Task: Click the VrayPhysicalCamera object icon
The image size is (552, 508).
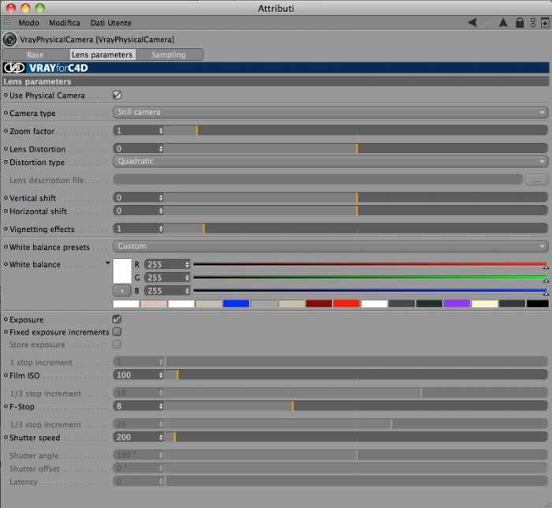Action: (x=9, y=39)
